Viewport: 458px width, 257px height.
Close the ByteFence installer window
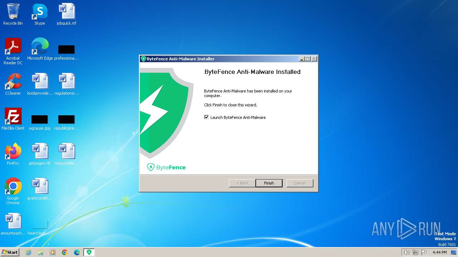[314, 59]
